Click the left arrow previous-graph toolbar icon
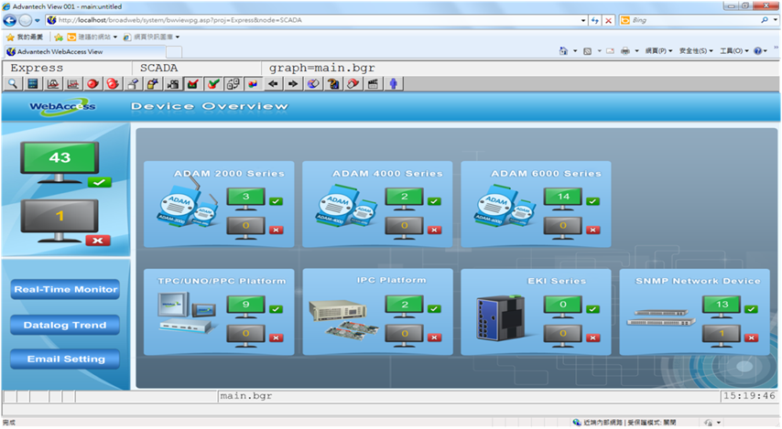782x429 pixels. coord(274,84)
